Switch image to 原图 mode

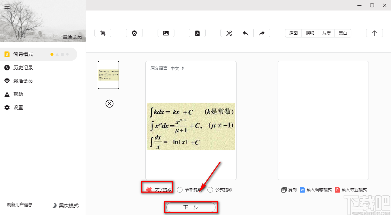(293, 33)
